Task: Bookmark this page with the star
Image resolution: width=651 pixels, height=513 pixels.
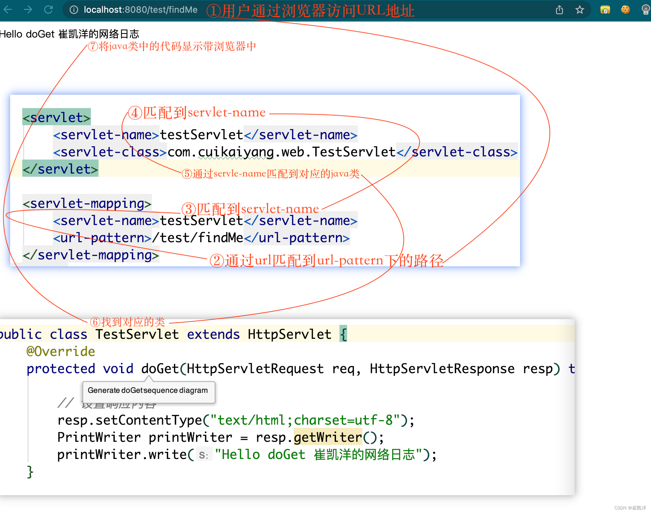Action: (x=580, y=10)
